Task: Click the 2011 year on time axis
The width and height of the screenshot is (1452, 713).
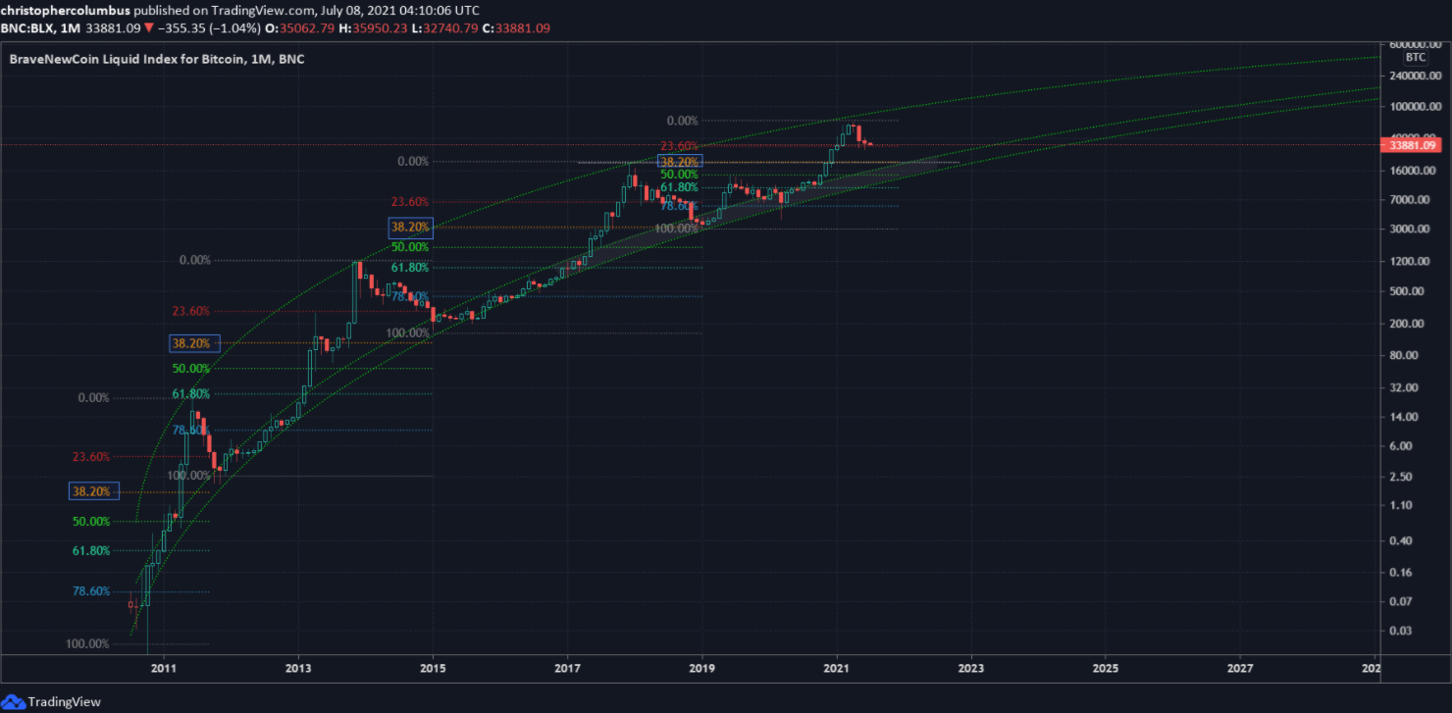Action: (164, 668)
